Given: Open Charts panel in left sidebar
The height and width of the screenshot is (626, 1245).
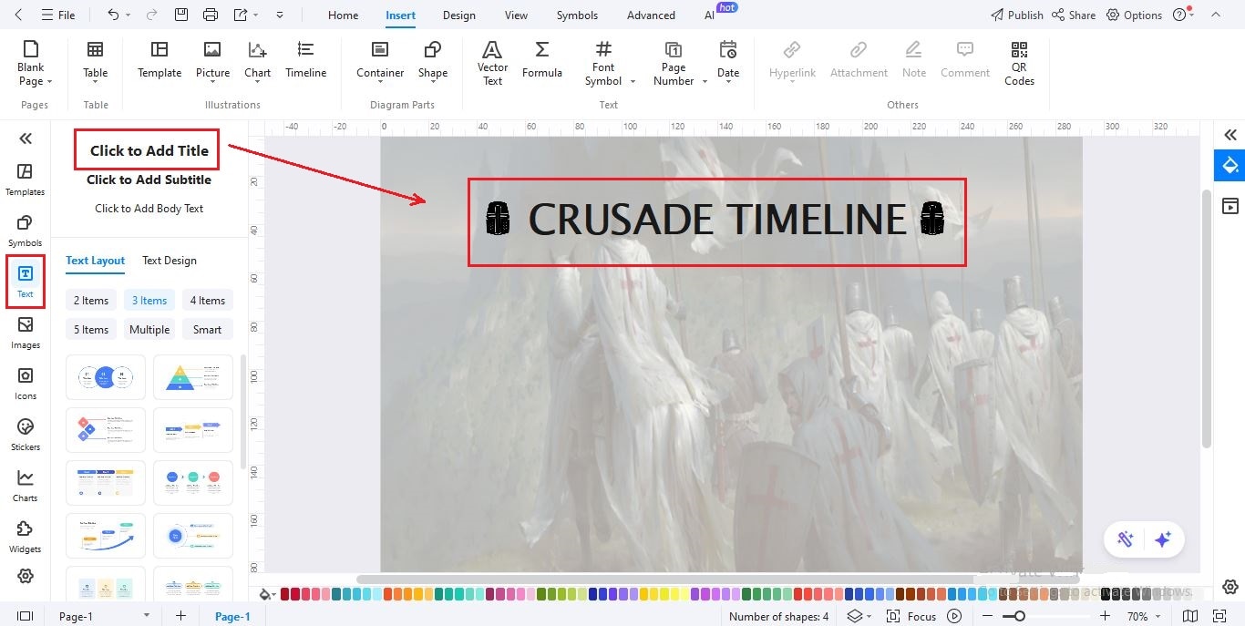Looking at the screenshot, I should point(25,486).
